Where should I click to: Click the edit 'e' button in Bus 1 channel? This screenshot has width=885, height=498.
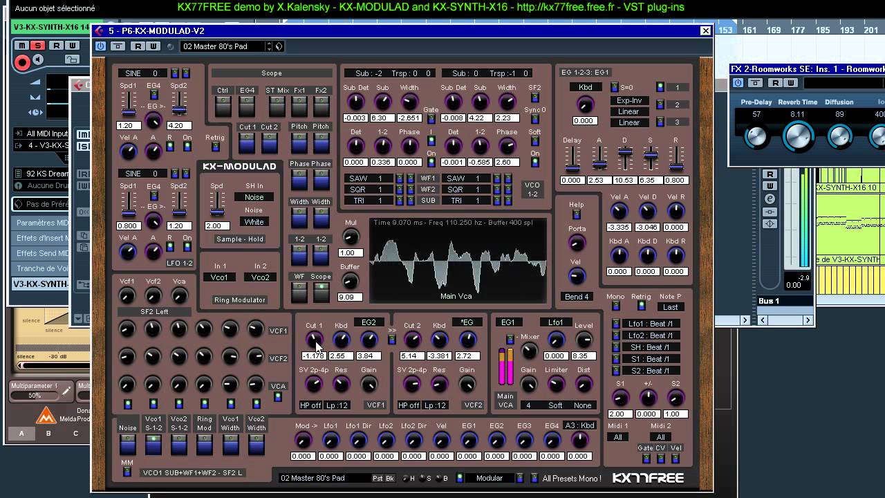pyautogui.click(x=770, y=199)
